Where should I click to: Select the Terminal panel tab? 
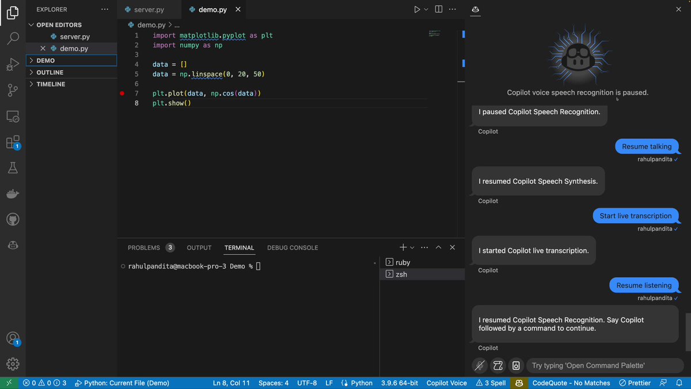pyautogui.click(x=240, y=248)
